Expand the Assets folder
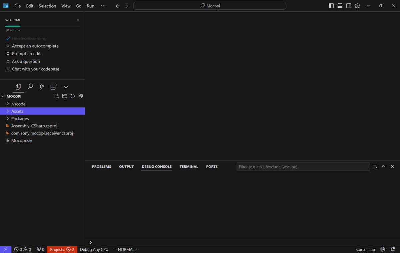This screenshot has width=400, height=253. click(42, 111)
